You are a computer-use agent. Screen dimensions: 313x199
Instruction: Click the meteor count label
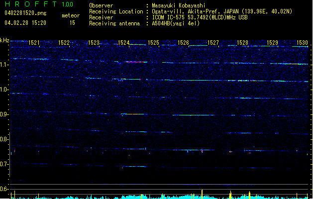(71, 15)
